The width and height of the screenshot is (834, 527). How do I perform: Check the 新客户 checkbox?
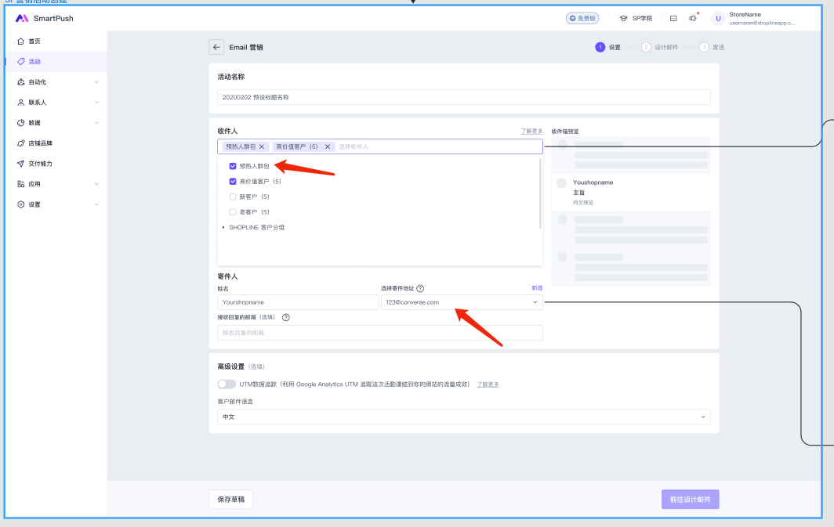point(233,197)
